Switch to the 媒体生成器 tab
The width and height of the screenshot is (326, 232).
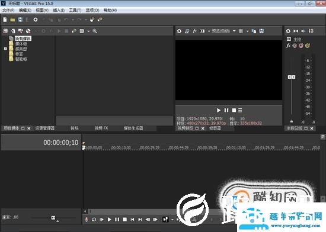[x=133, y=128]
